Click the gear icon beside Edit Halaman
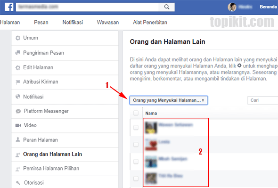 pos(18,67)
